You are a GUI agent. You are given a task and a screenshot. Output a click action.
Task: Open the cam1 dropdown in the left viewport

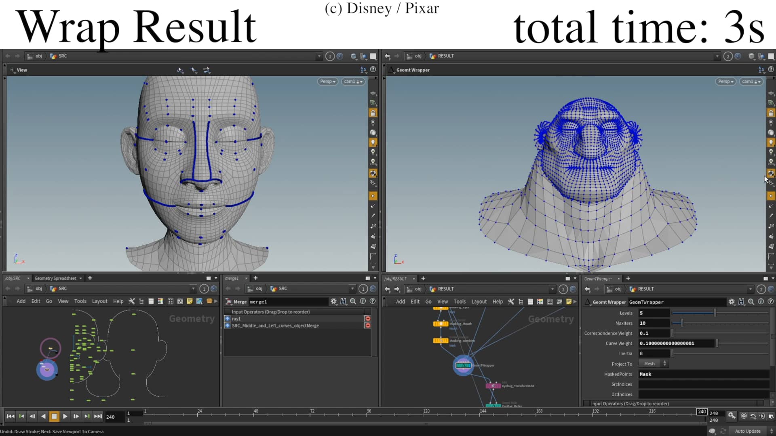353,82
